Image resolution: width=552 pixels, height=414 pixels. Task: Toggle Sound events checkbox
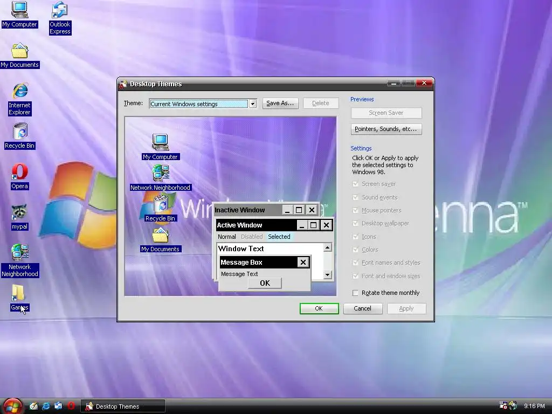click(355, 197)
